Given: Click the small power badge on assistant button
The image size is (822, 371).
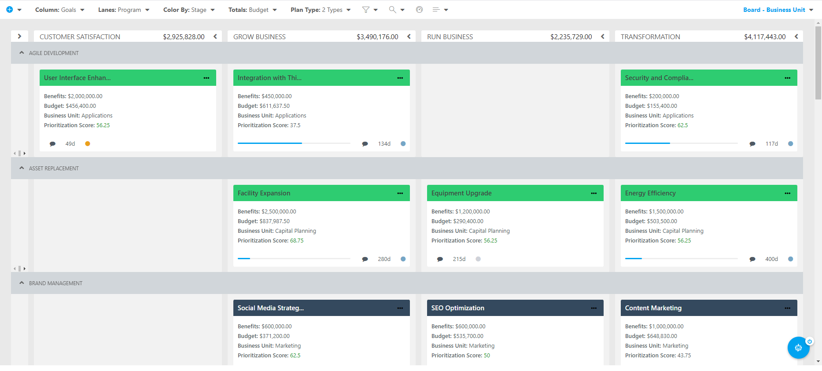Looking at the screenshot, I should [809, 341].
